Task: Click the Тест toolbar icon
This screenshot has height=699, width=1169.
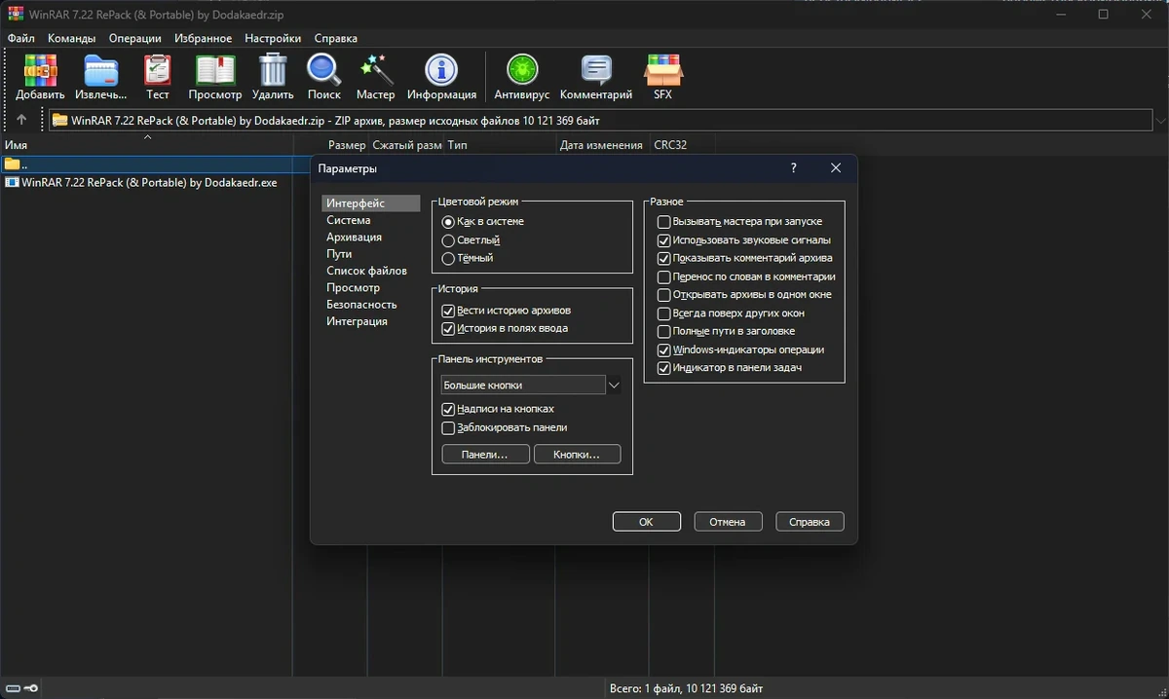Action: click(158, 77)
